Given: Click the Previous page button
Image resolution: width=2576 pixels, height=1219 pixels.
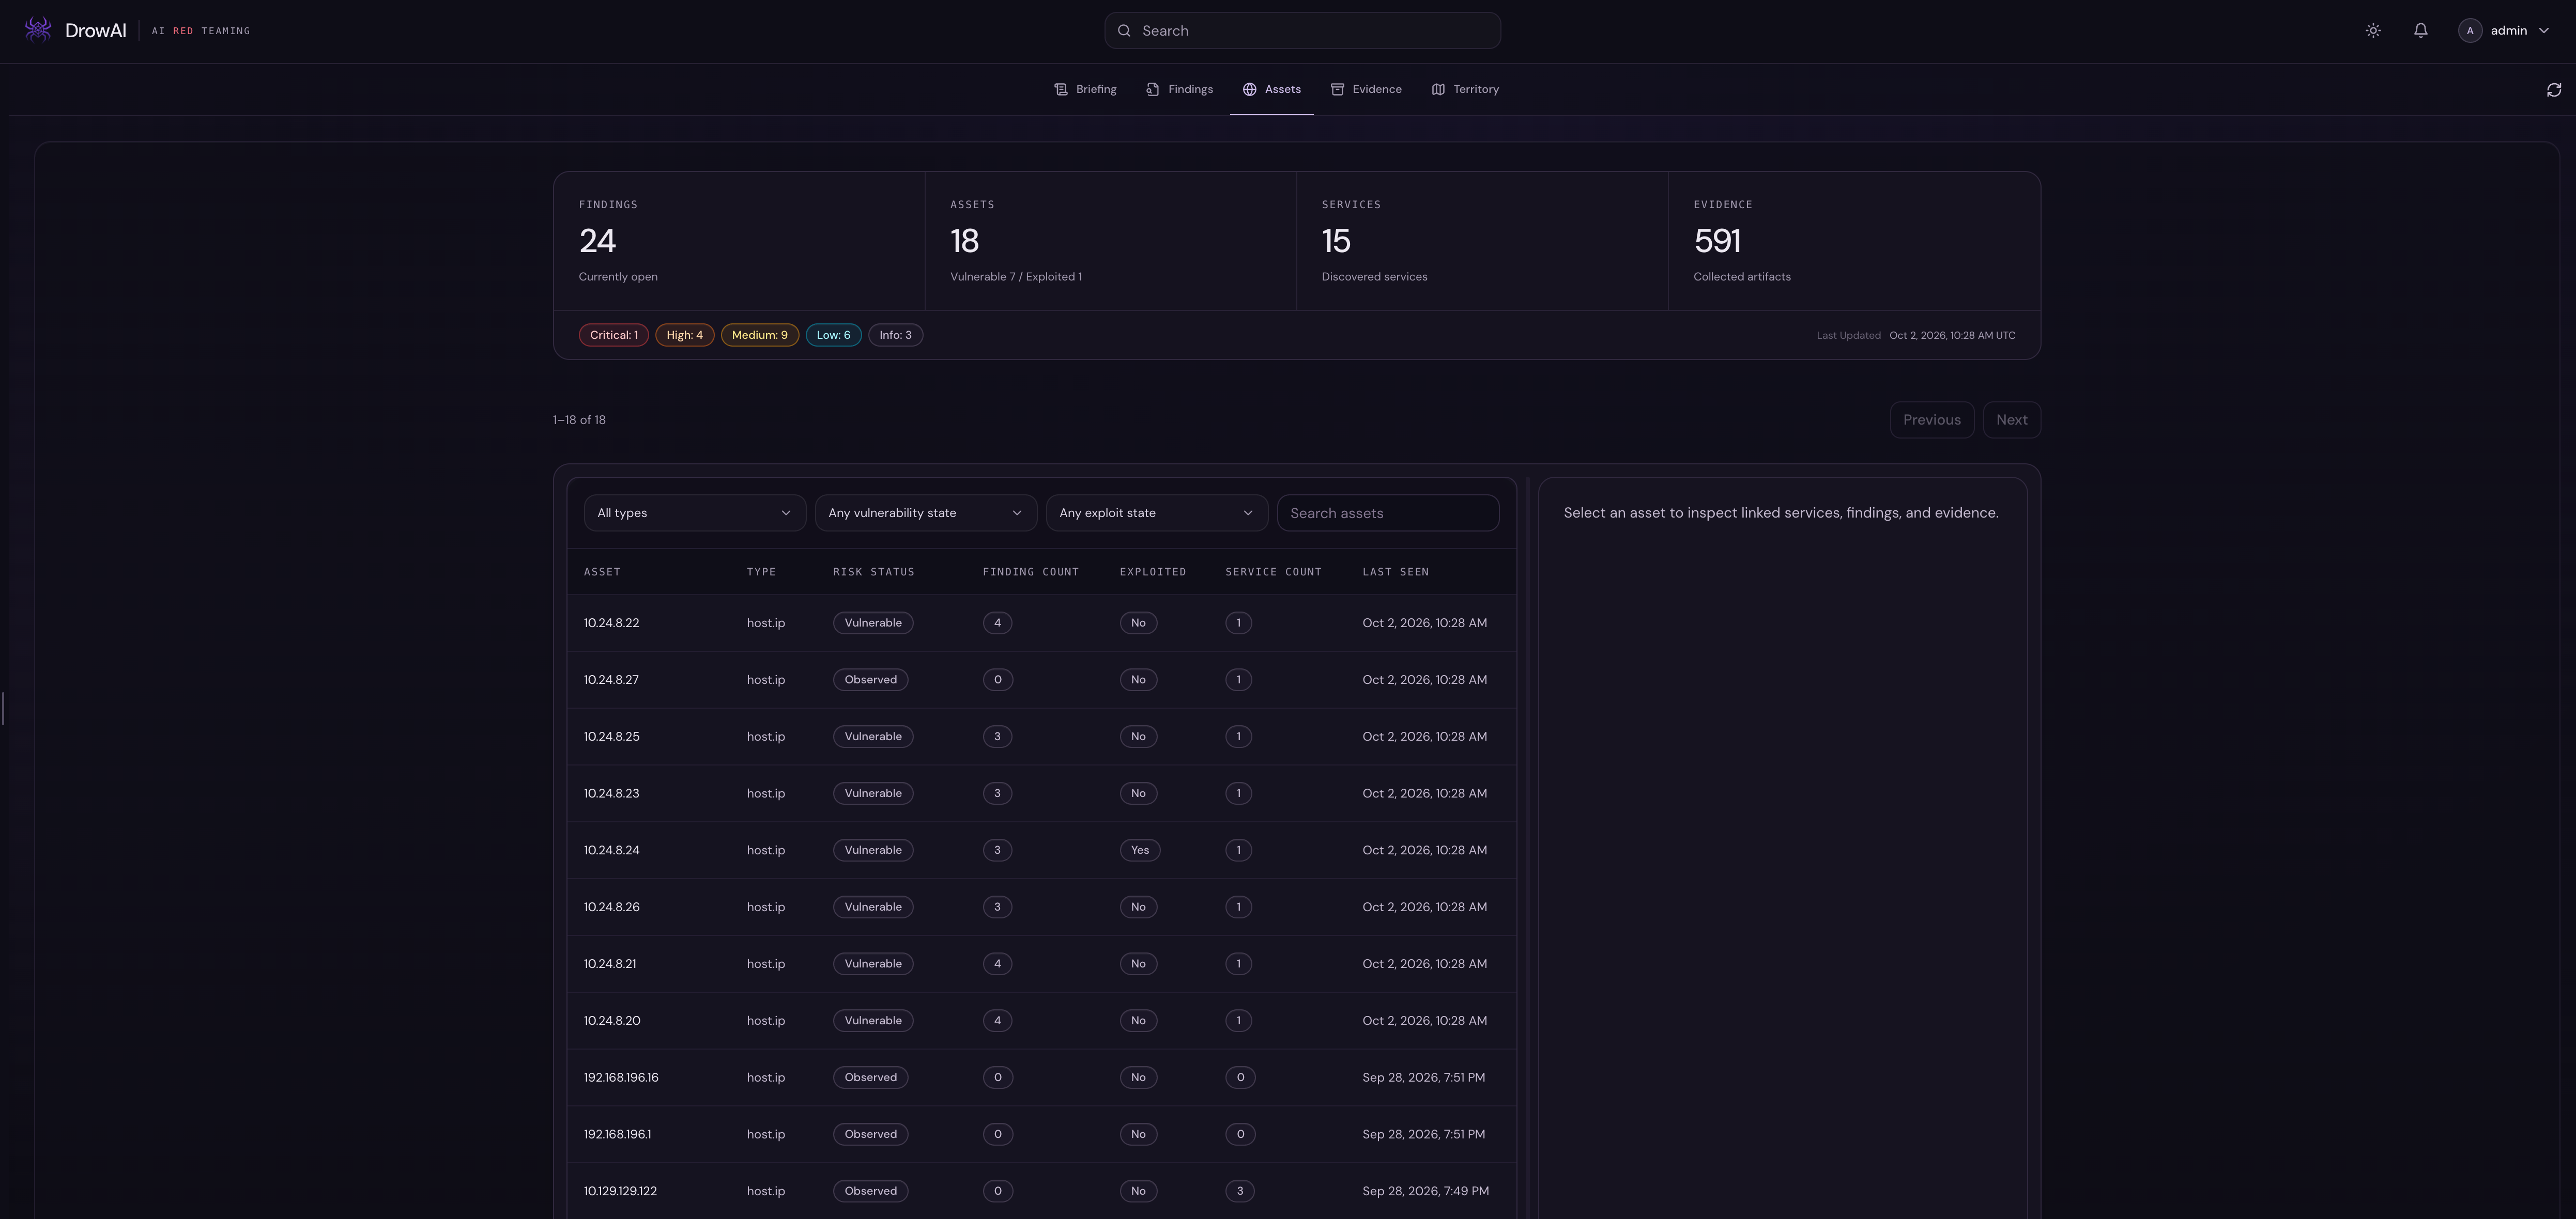Looking at the screenshot, I should [1931, 419].
